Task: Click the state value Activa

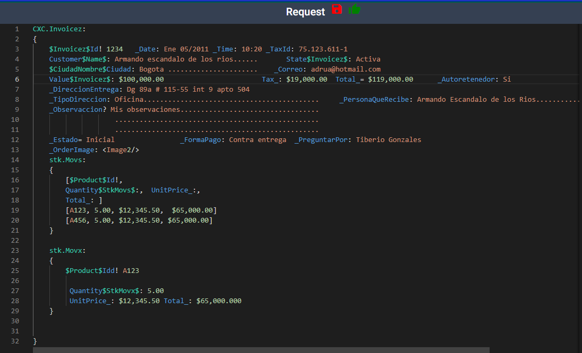Action: pyautogui.click(x=368, y=59)
